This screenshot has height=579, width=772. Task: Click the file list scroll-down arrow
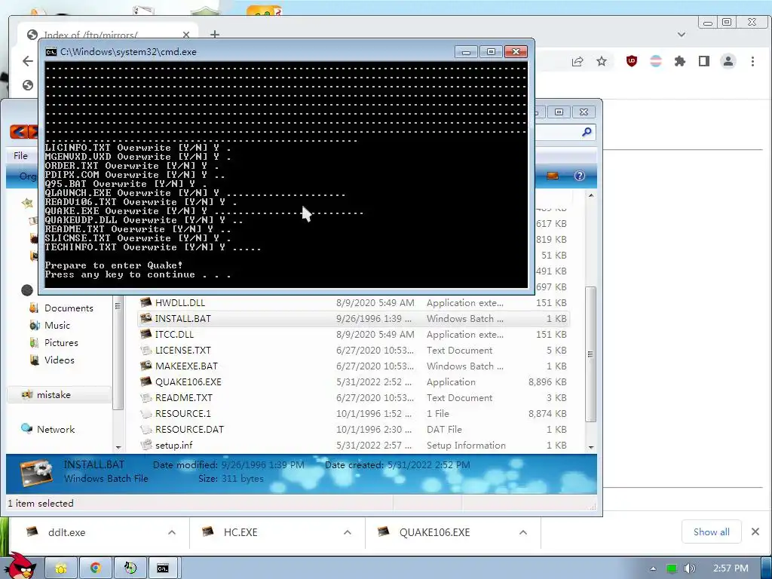591,448
